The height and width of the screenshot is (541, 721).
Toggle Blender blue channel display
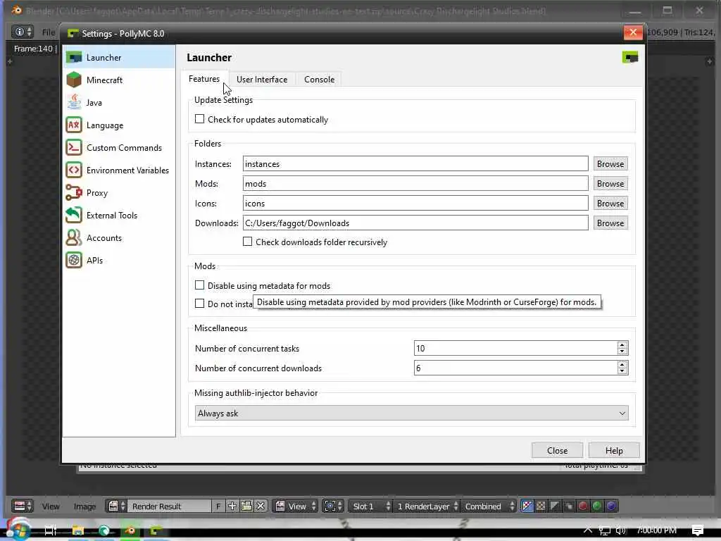tap(611, 506)
